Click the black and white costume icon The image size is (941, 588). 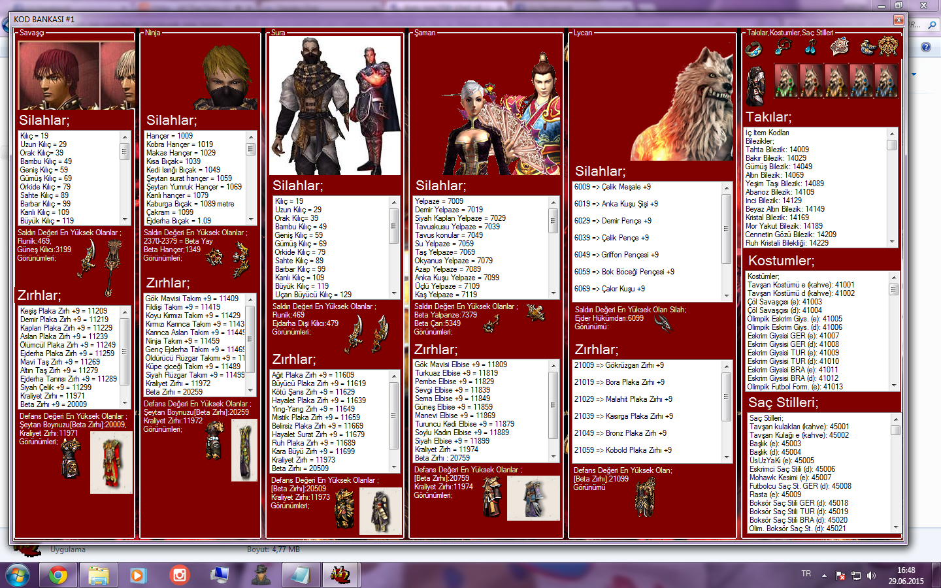756,86
